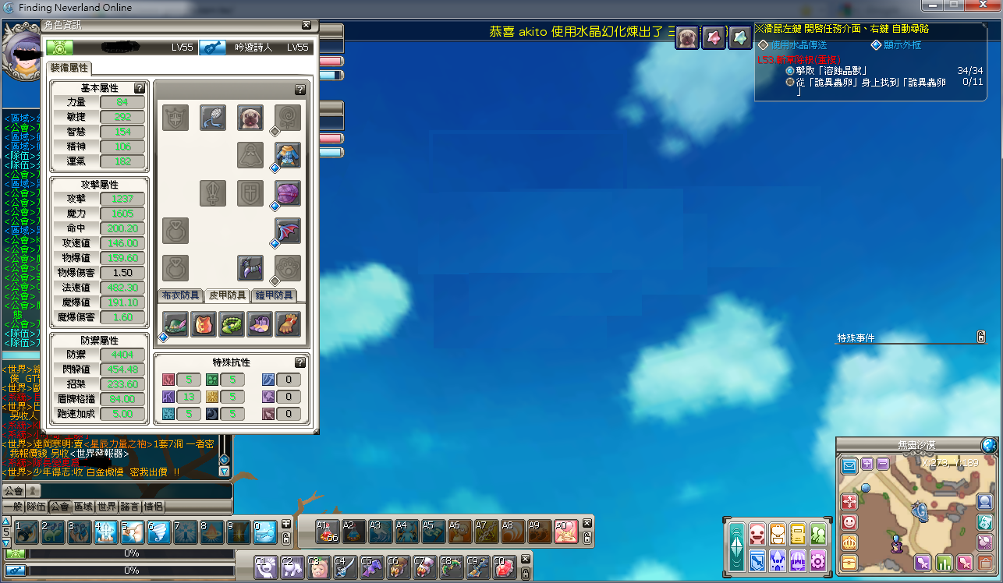Click the first experience progress bar
The width and height of the screenshot is (1003, 583).
[x=130, y=553]
